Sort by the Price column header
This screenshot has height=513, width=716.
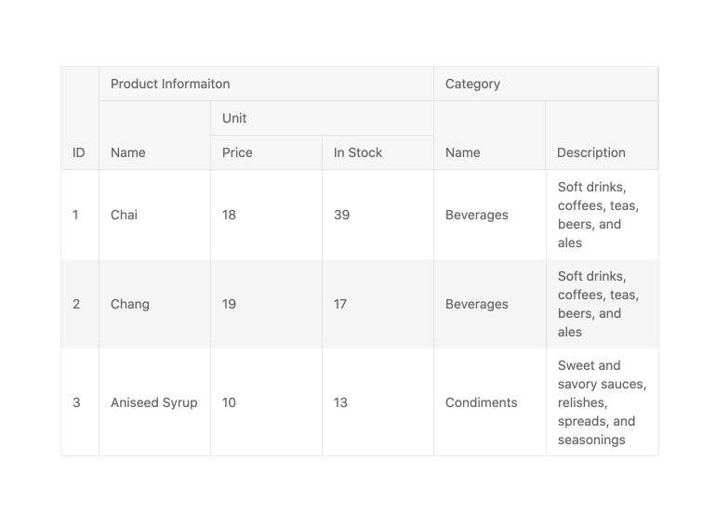coord(237,152)
